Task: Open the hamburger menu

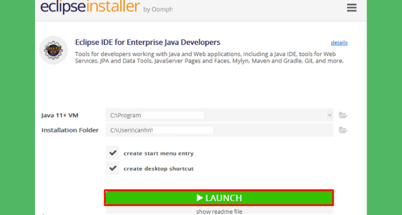Action: click(351, 7)
